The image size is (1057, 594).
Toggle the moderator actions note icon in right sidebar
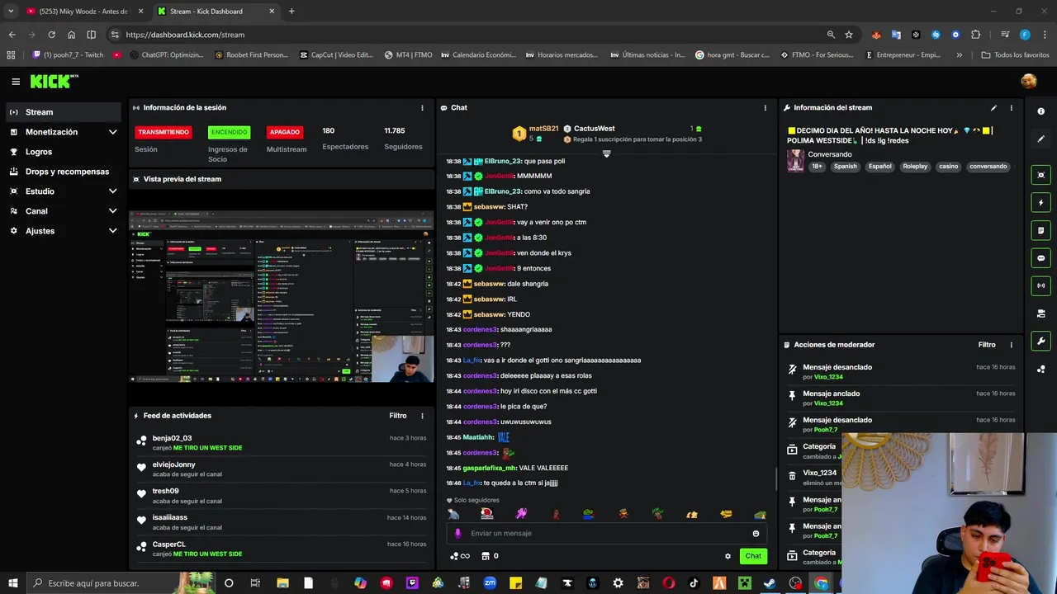click(x=1040, y=230)
